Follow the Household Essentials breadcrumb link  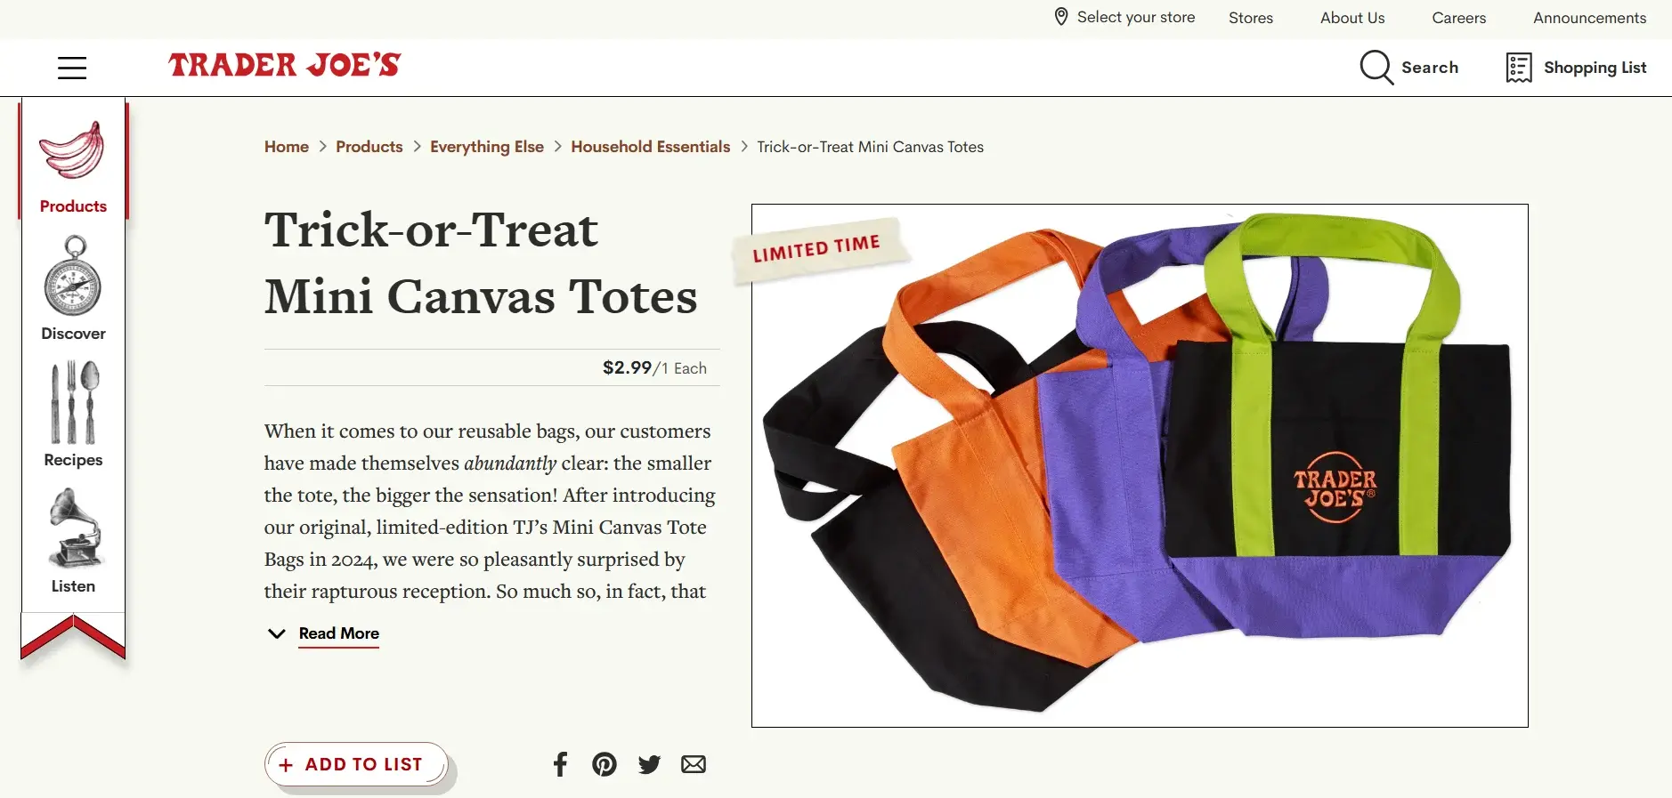651,147
